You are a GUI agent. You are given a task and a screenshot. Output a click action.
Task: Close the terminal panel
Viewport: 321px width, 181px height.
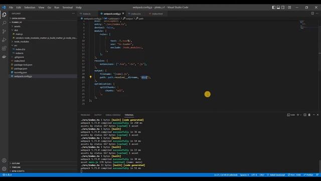click(x=317, y=115)
